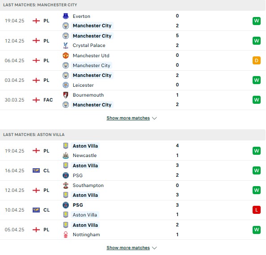Click the Newcastle club crest icon
The width and height of the screenshot is (266, 255).
[66, 155]
